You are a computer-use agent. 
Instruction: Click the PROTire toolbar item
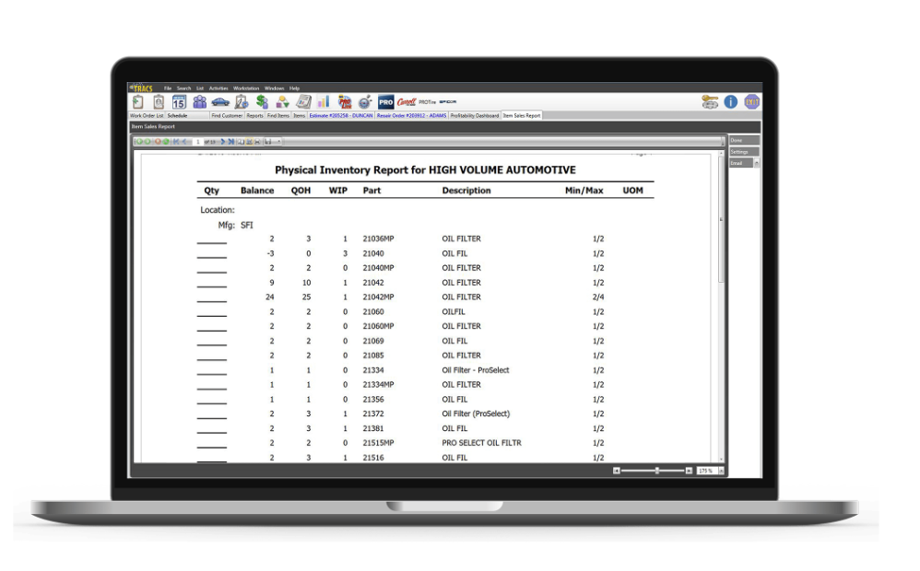tap(429, 101)
